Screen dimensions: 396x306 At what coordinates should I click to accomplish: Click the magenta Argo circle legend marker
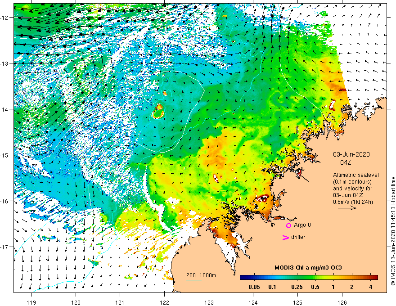pos(288,225)
